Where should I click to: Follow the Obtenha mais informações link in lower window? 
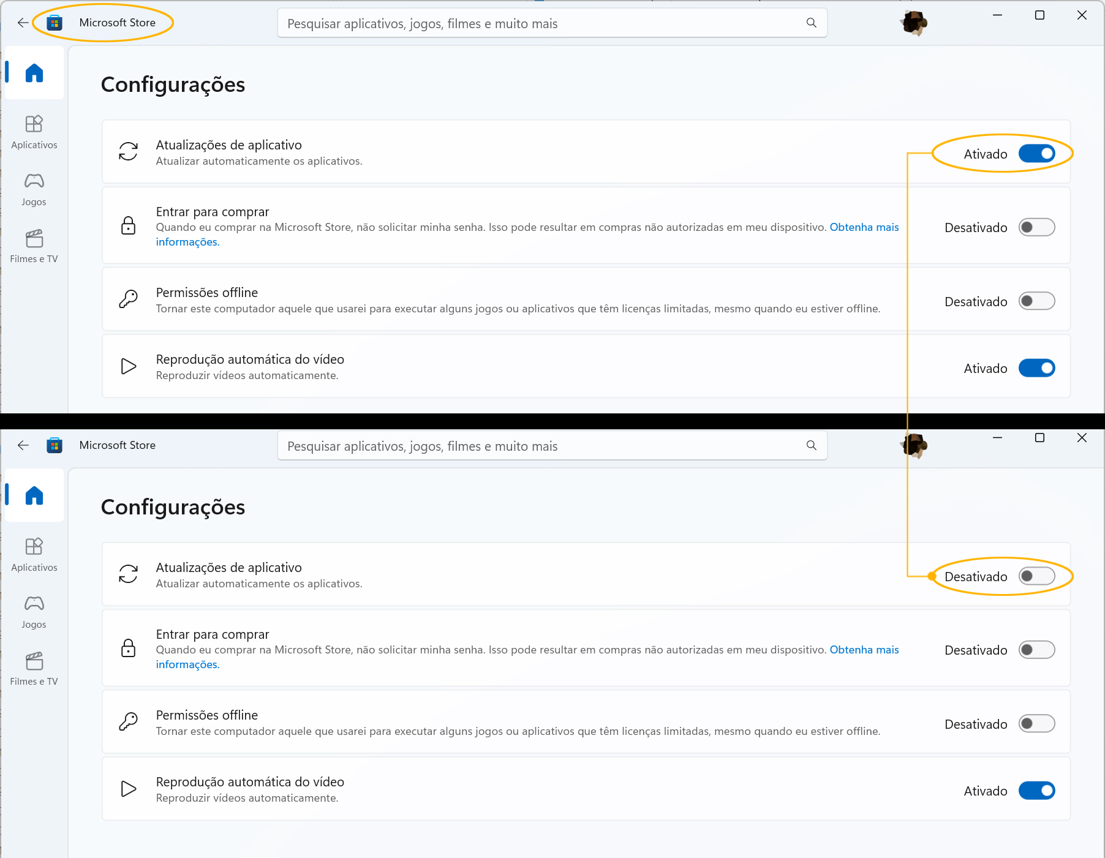pos(864,650)
